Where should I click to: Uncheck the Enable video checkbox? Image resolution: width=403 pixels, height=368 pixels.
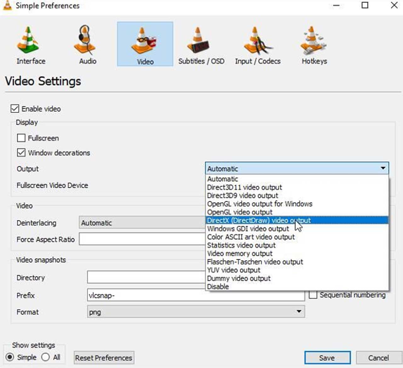point(15,109)
